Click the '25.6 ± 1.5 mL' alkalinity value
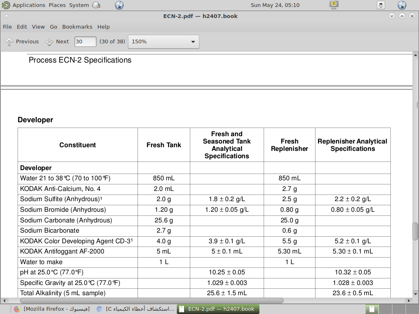This screenshot has width=419, height=314. [x=227, y=293]
